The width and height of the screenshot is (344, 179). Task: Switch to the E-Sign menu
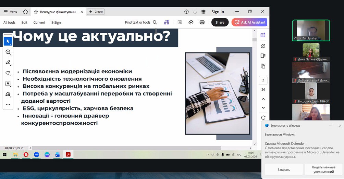pos(56,22)
